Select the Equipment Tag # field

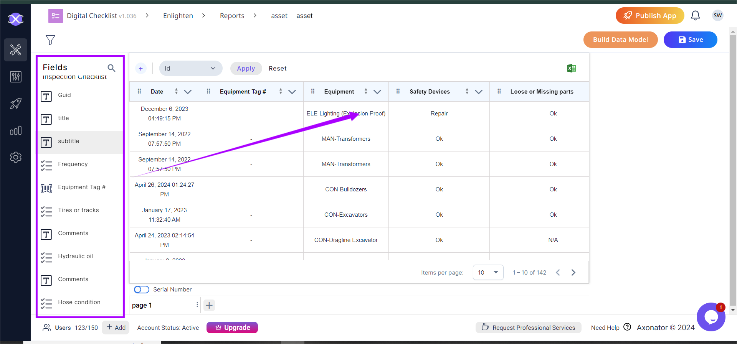(81, 187)
